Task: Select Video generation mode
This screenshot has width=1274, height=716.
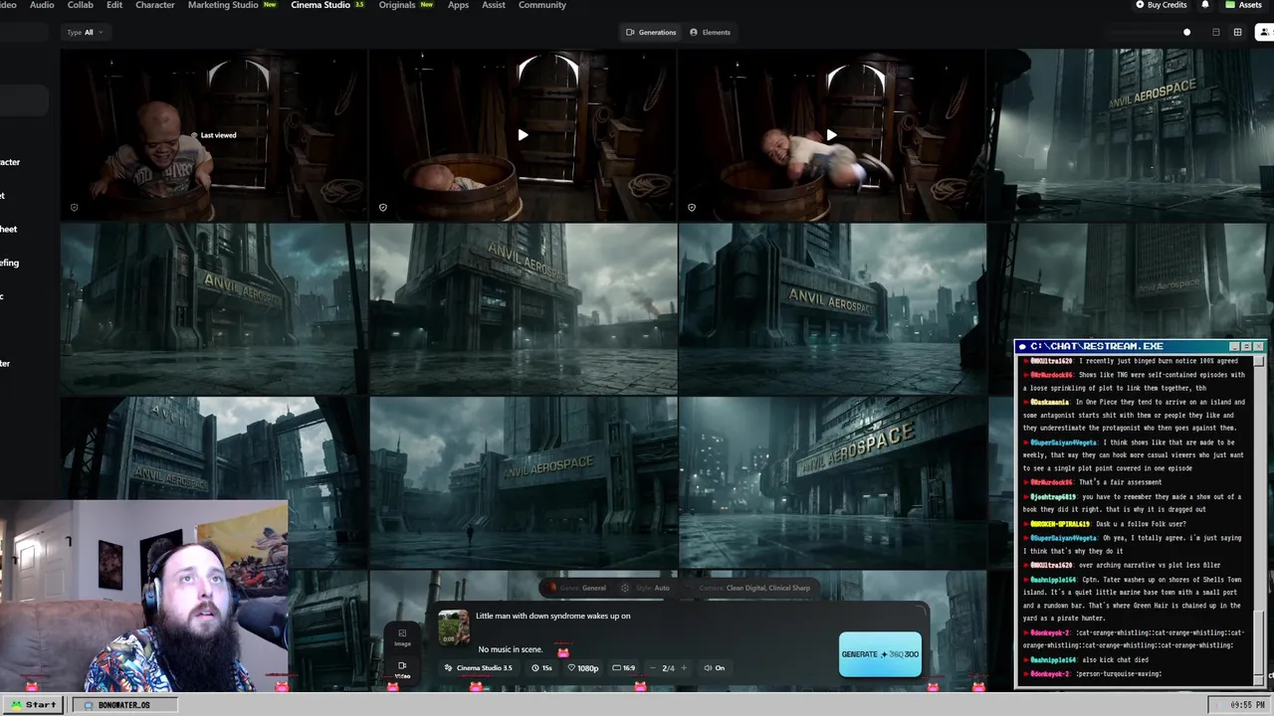Action: [402, 669]
